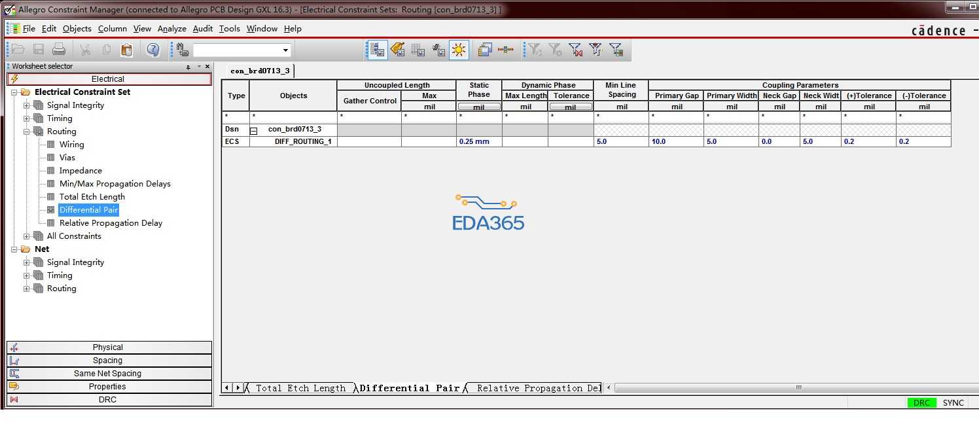Click the Electrical domain button
Screen dimensions: 979x424
click(109, 79)
